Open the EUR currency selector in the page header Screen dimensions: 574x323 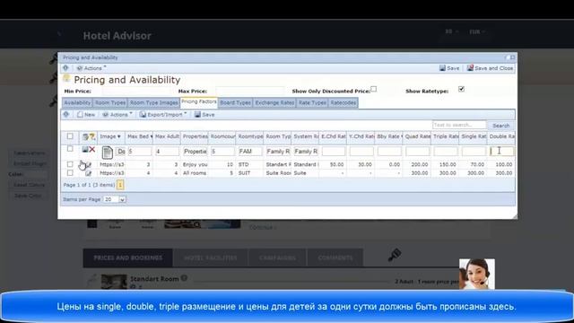pos(477,32)
